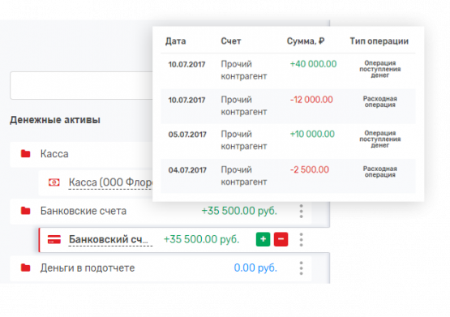Image resolution: width=450 pixels, height=317 pixels.
Task: Click the red folder icon beside Касса
Action: coord(26,154)
